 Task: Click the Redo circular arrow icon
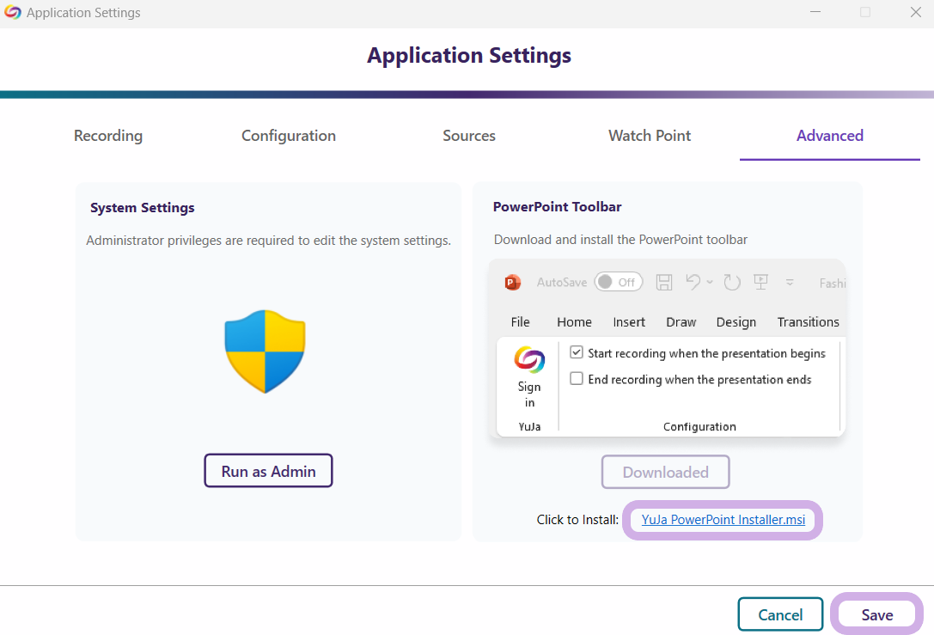(732, 282)
